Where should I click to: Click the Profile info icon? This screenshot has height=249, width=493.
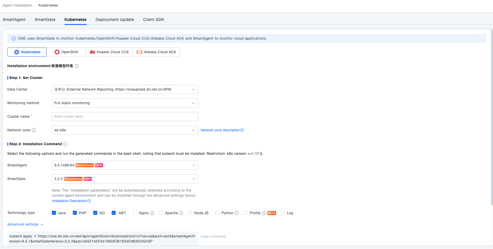264,213
